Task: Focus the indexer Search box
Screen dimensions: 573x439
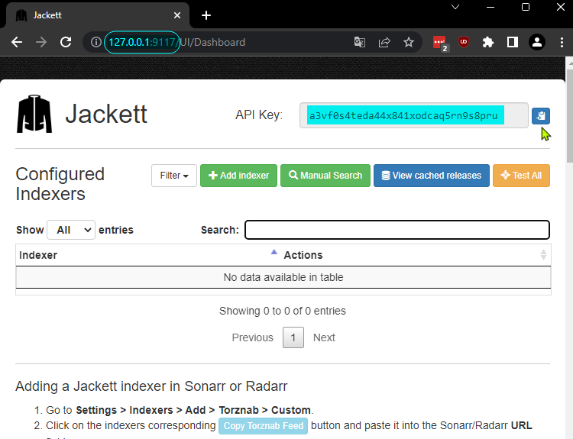Action: point(397,230)
